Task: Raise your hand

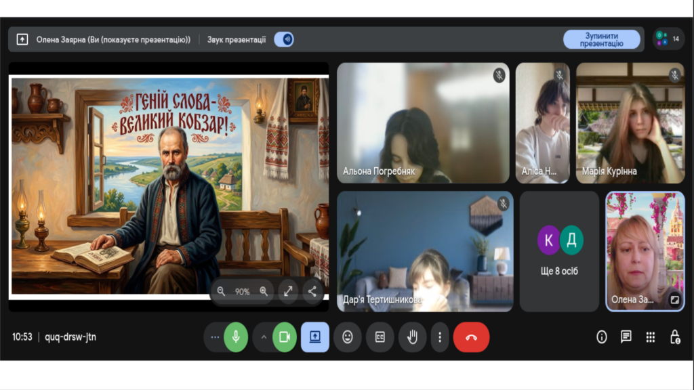Action: 412,337
